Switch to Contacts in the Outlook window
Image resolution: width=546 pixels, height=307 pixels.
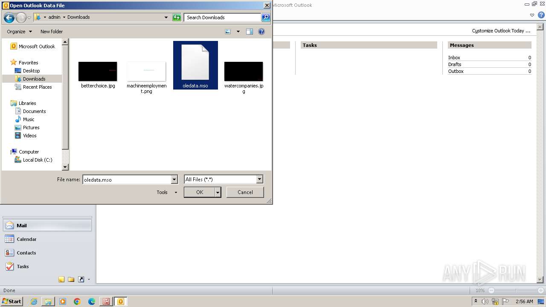point(47,253)
